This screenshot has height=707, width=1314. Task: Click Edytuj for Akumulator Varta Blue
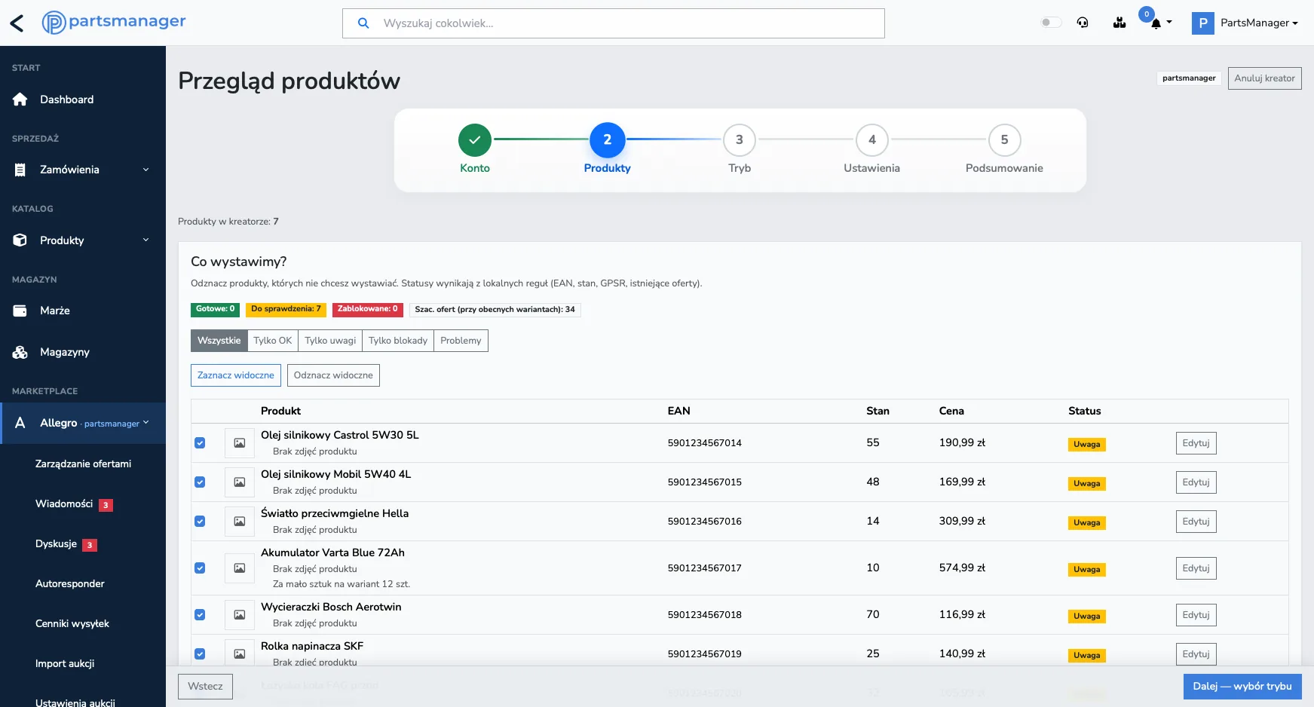pos(1196,568)
